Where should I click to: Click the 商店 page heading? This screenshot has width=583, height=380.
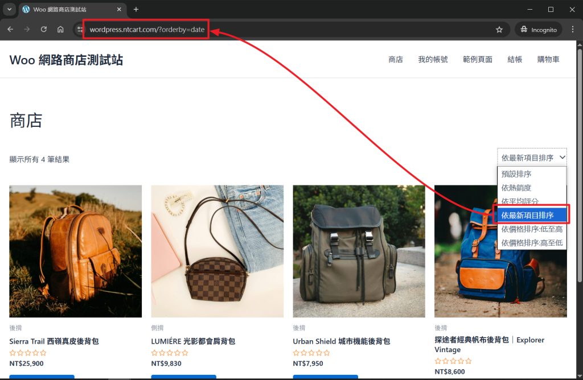pyautogui.click(x=26, y=121)
